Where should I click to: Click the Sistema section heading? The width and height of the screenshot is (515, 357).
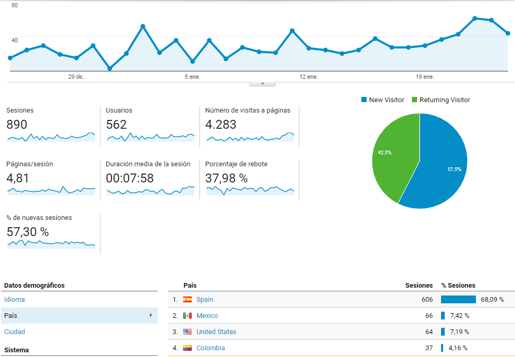tap(17, 350)
